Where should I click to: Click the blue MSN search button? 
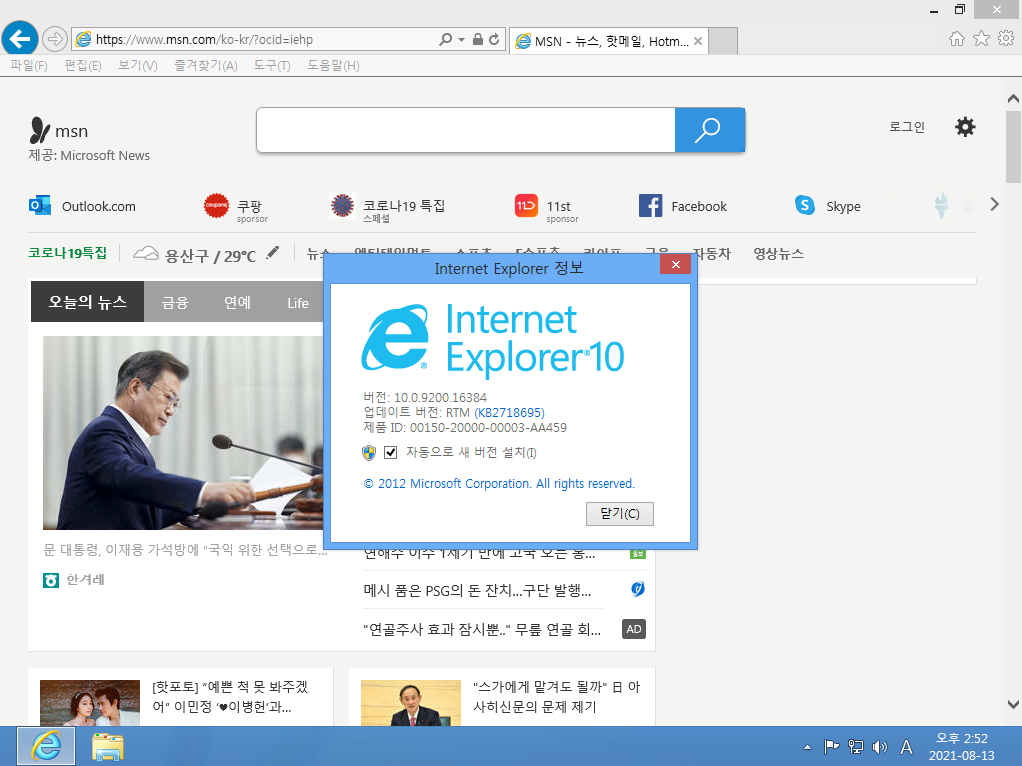(x=710, y=130)
